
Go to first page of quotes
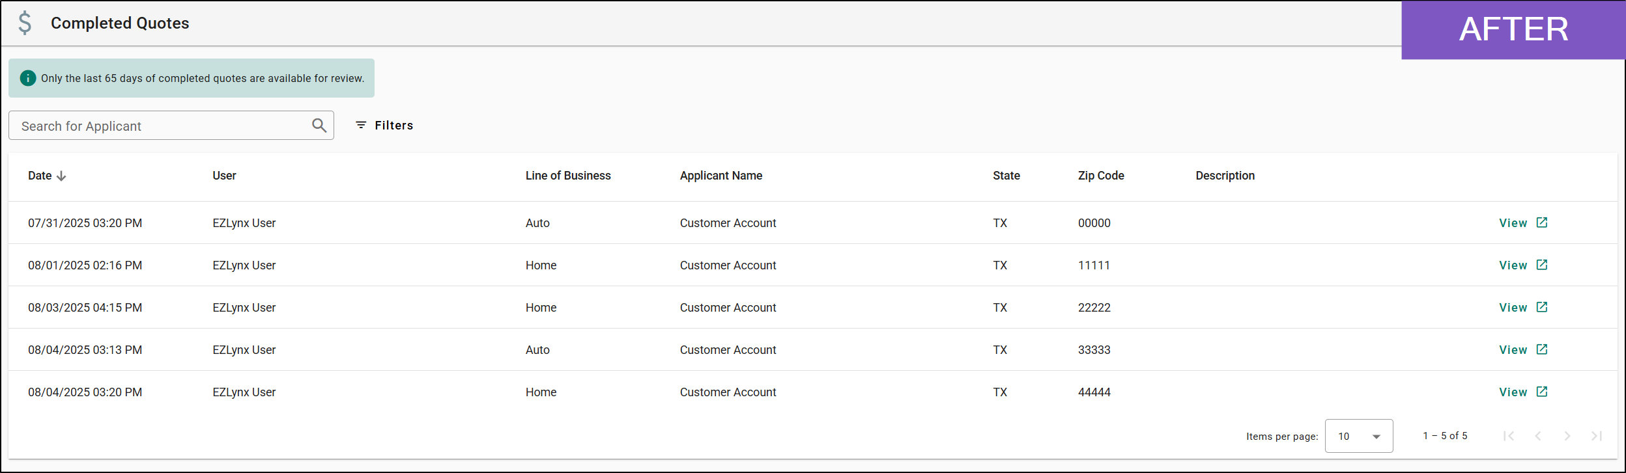click(1509, 436)
